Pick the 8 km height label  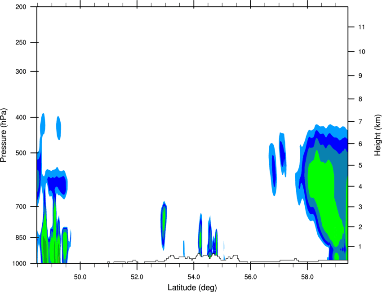pyautogui.click(x=360, y=99)
